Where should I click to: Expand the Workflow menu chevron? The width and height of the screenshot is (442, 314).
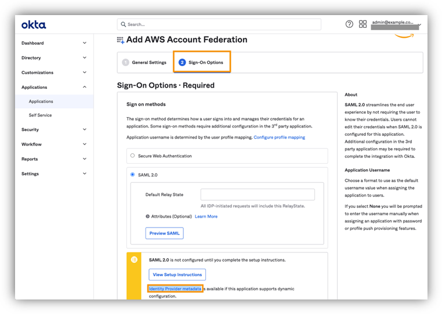[x=85, y=144]
